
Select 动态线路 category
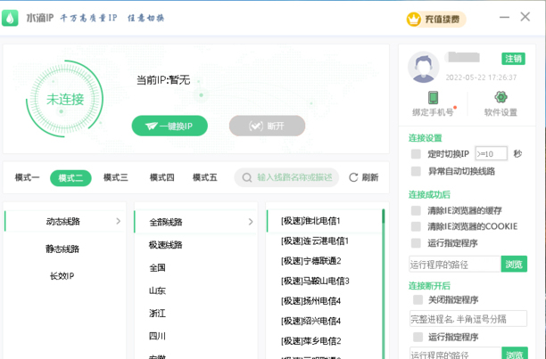pyautogui.click(x=64, y=221)
